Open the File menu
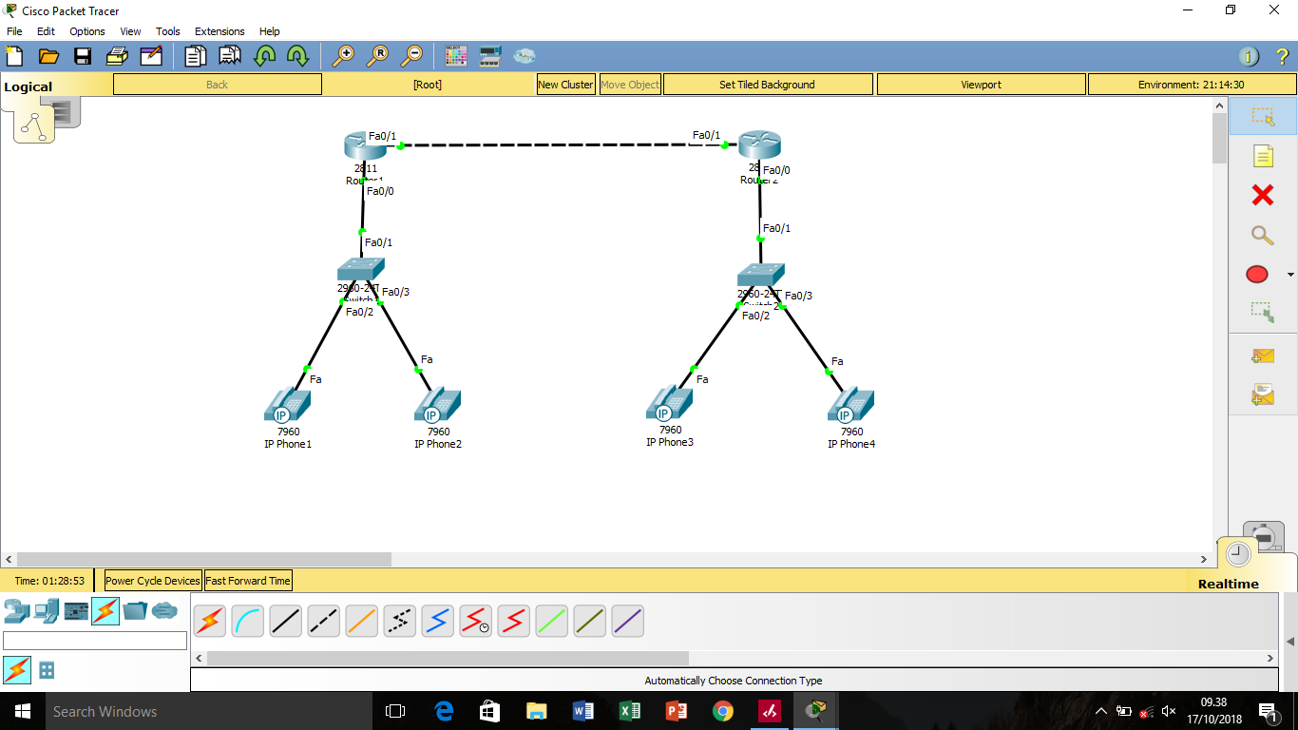 click(x=14, y=31)
